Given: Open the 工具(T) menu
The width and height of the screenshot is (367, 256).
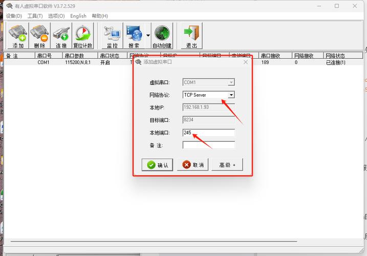Looking at the screenshot, I should (x=35, y=16).
